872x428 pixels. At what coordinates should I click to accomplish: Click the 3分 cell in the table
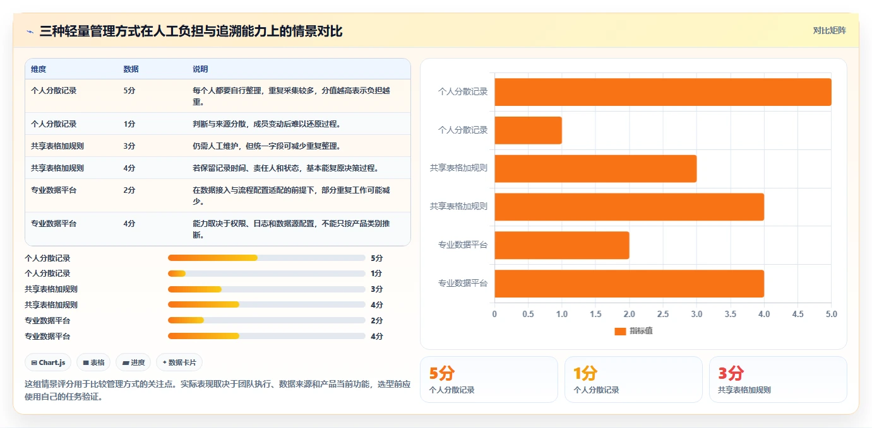pos(129,146)
